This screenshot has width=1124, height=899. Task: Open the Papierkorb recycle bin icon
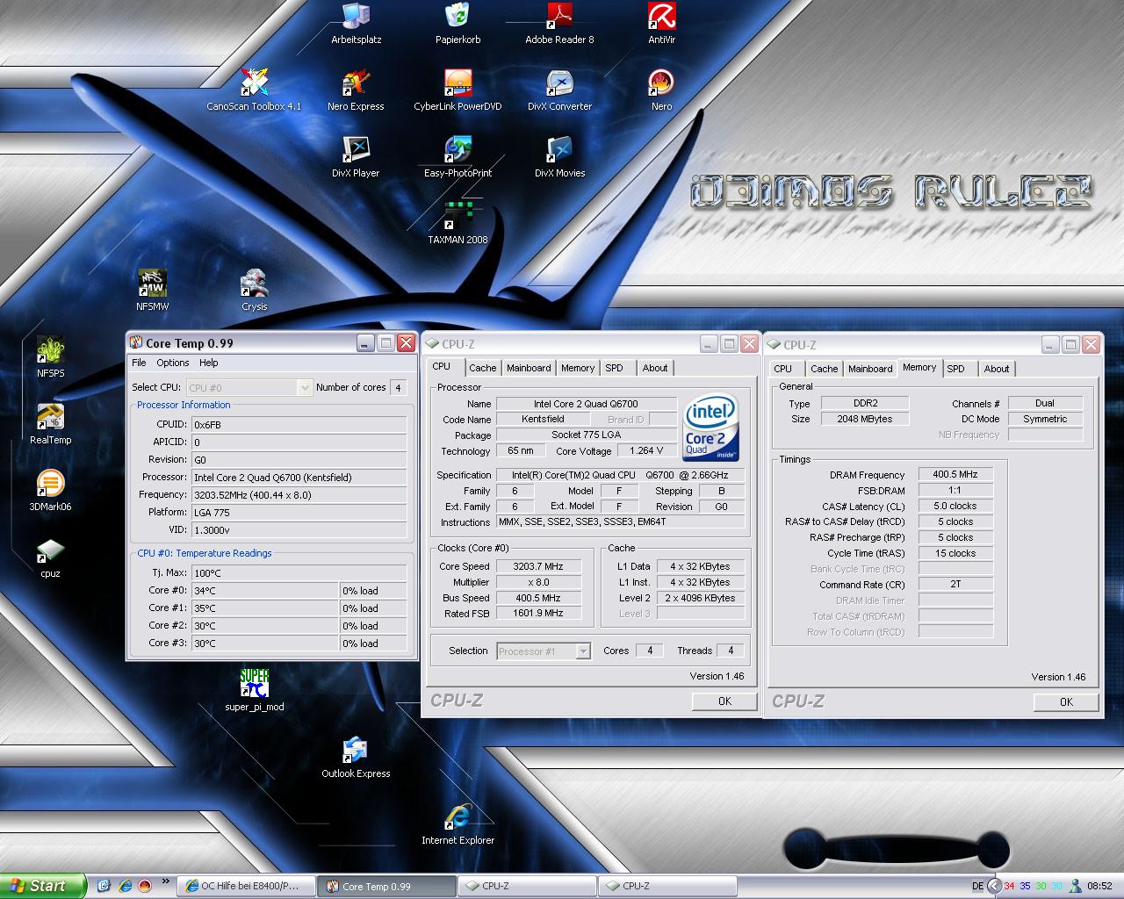coord(458,24)
